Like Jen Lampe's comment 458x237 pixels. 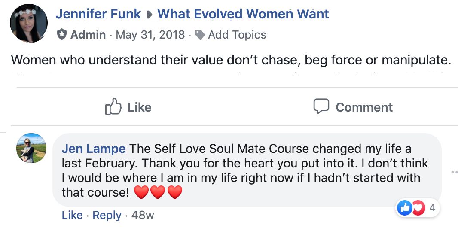click(72, 215)
